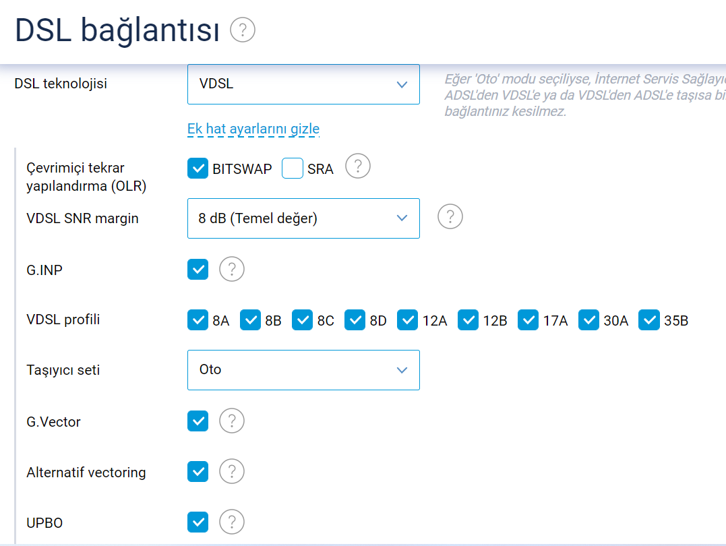Image resolution: width=726 pixels, height=546 pixels.
Task: Enable the SRA checkbox
Action: [x=292, y=168]
